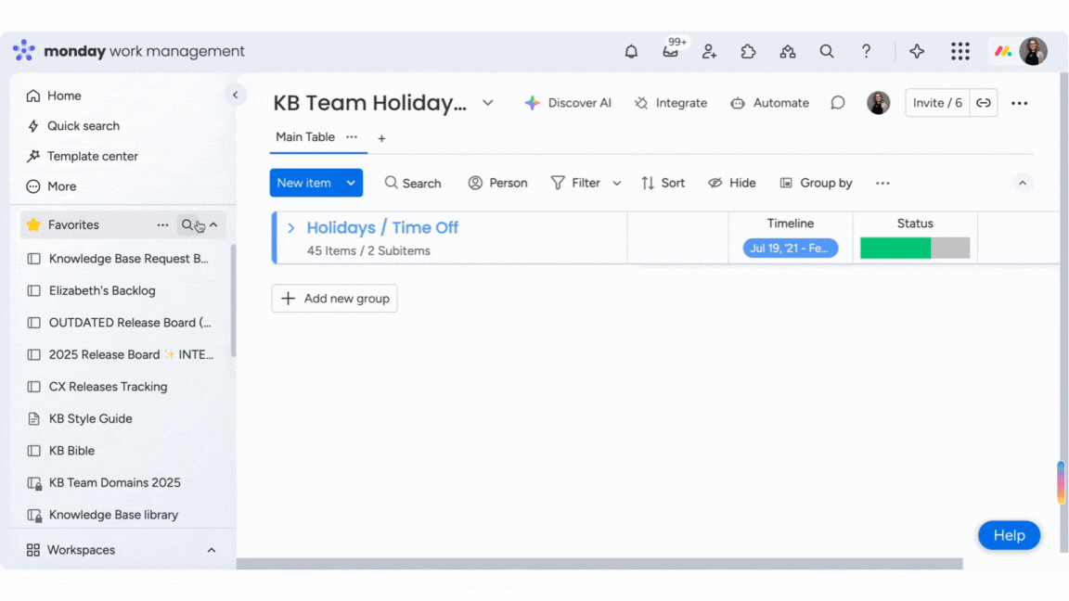This screenshot has width=1069, height=601.
Task: Click the monday work management logo
Action: 128,51
